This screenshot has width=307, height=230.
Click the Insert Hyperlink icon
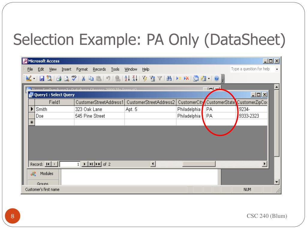coord(118,78)
